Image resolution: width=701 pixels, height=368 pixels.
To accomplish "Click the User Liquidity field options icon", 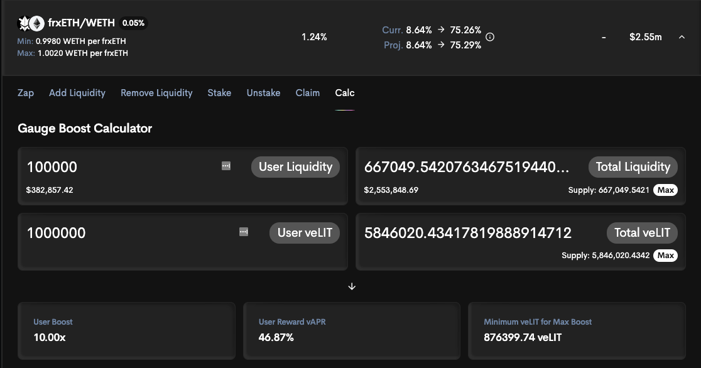I will [226, 166].
